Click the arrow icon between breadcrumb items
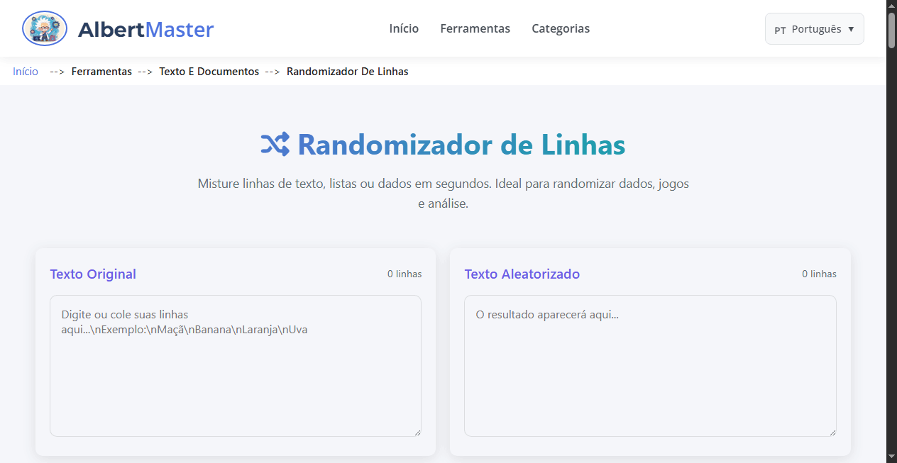 (56, 71)
